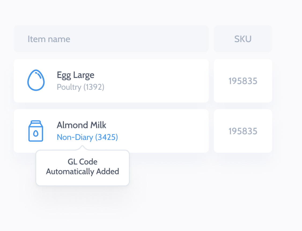Click the milk carton icon for Almond Milk
Screen dimensions: 302x231
pyautogui.click(x=36, y=131)
